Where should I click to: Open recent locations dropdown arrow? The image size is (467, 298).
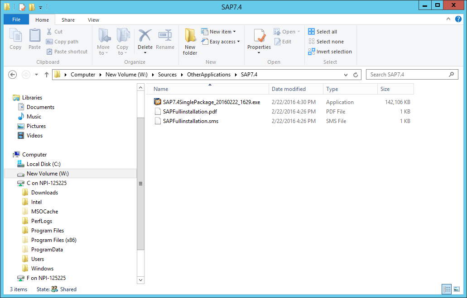pos(36,75)
